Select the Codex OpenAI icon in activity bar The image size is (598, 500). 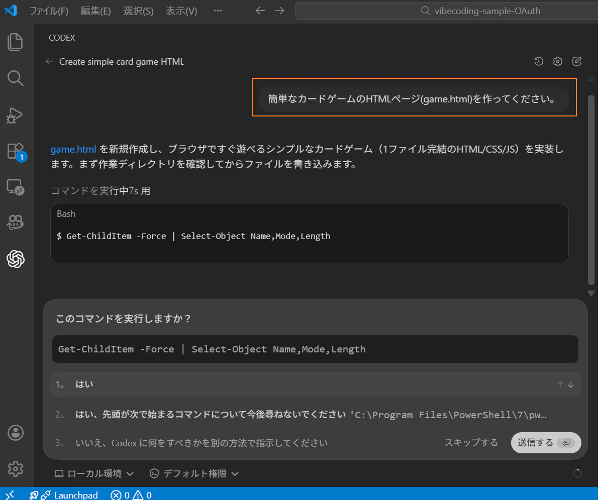(15, 259)
